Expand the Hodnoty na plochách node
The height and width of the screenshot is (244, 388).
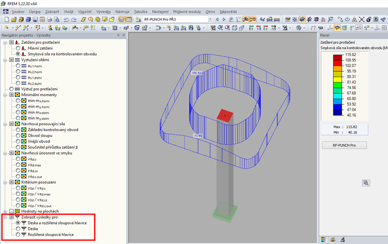(x=5, y=211)
